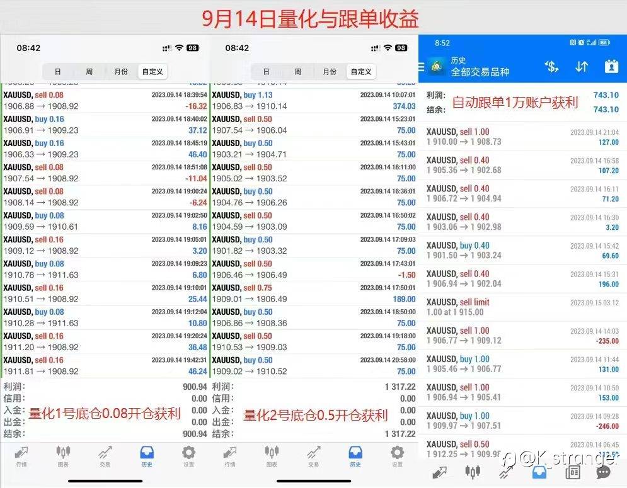Image resolution: width=627 pixels, height=488 pixels.
Task: Open sell 0.16 trade with profit 36.48
Action: click(105, 342)
